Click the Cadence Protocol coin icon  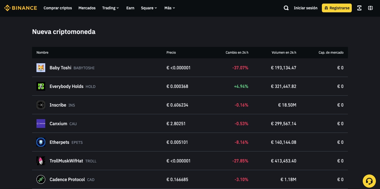(x=41, y=179)
